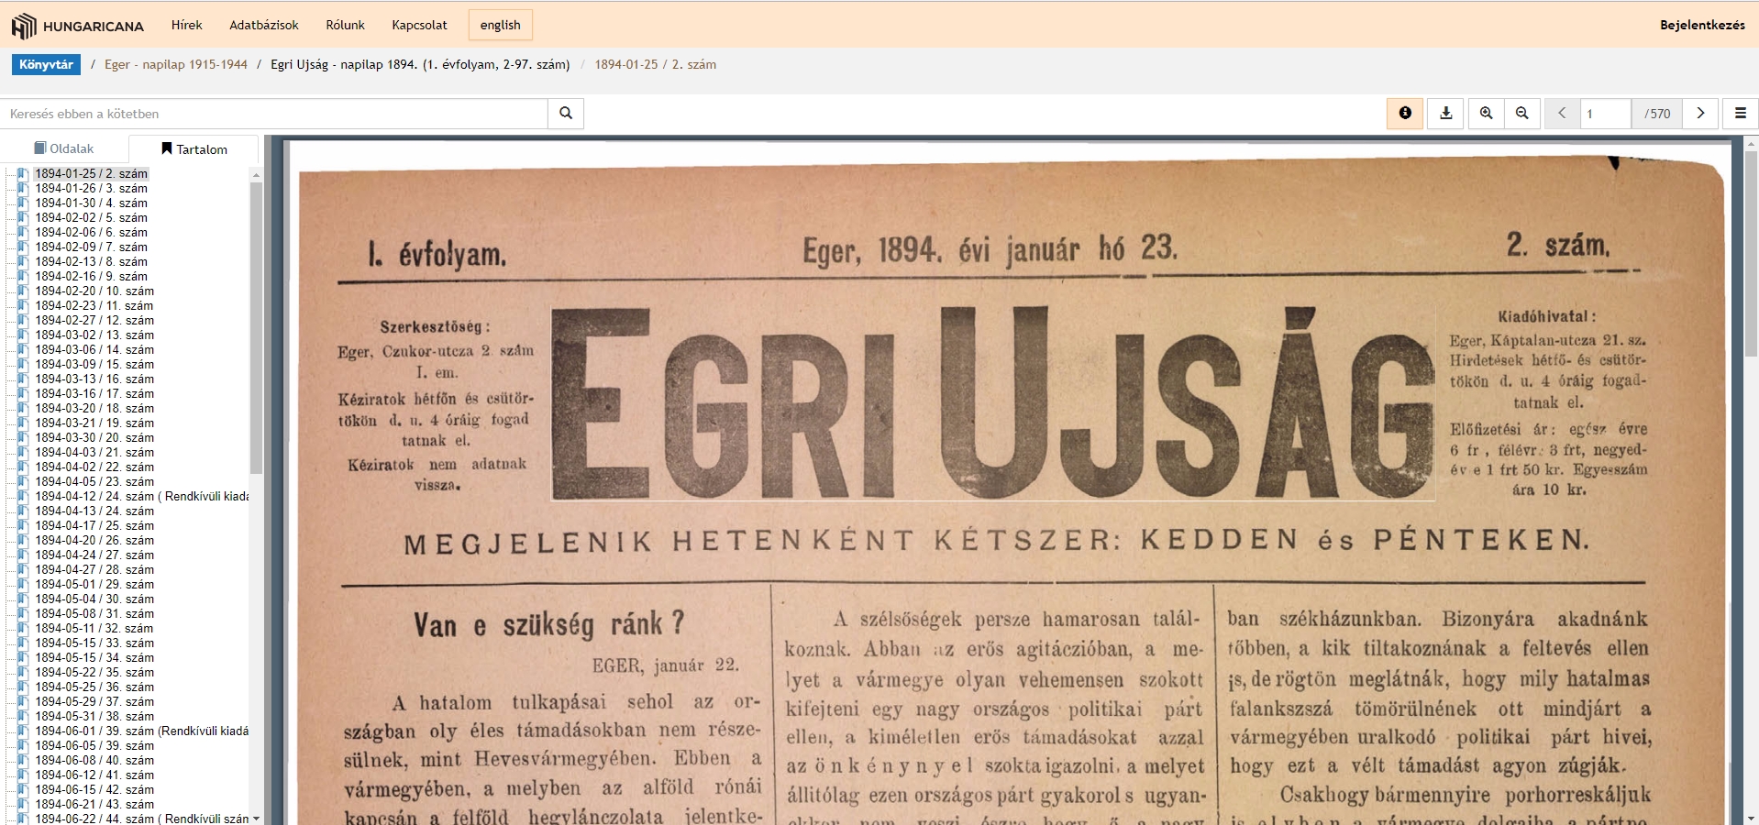Select 1894-04-05 / 23. szám entry
Image resolution: width=1759 pixels, height=825 pixels.
pos(94,481)
